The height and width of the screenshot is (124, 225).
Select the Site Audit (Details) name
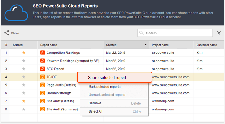coord(60,101)
